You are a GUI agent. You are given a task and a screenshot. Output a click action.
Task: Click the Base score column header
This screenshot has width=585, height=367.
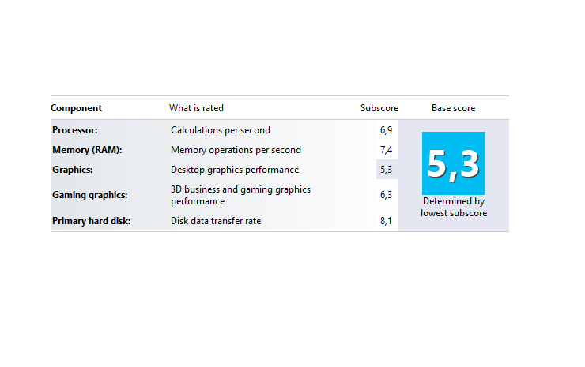pos(453,108)
